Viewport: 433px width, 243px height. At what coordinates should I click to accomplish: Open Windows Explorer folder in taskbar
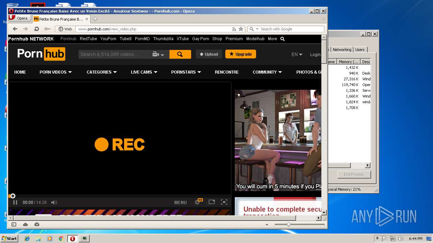click(x=38, y=239)
